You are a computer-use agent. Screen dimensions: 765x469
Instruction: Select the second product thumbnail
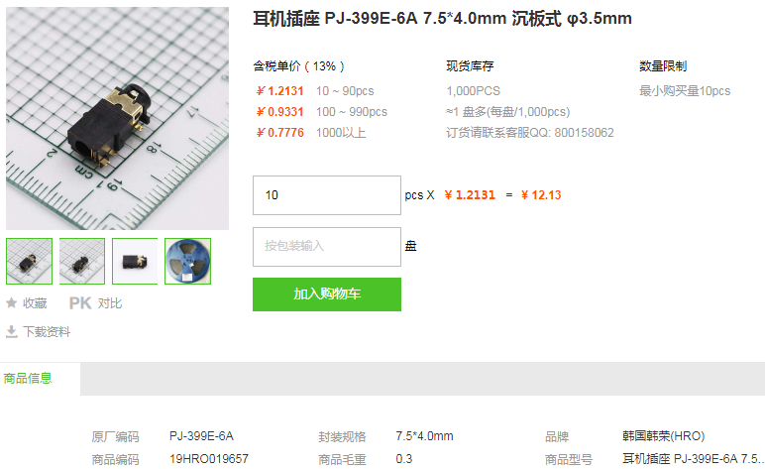click(82, 261)
